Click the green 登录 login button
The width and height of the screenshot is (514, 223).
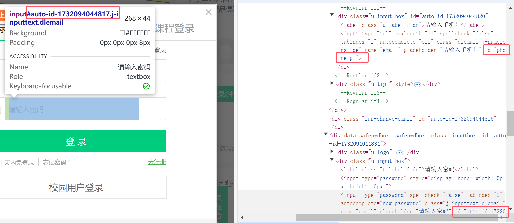pyautogui.click(x=83, y=141)
